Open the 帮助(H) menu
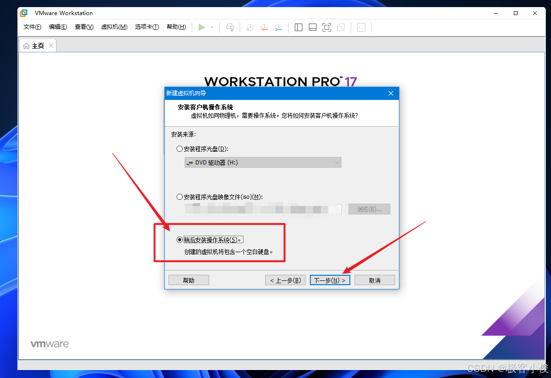This screenshot has width=551, height=378. (176, 27)
